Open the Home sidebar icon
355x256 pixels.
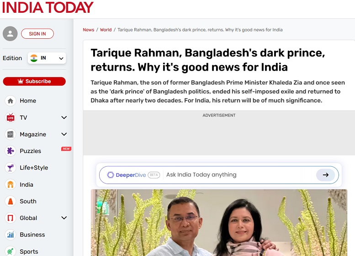tap(11, 101)
